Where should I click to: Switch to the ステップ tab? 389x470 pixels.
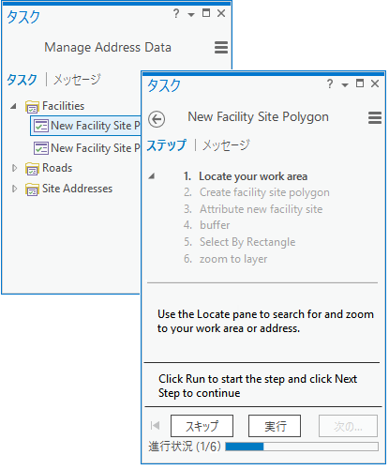166,145
